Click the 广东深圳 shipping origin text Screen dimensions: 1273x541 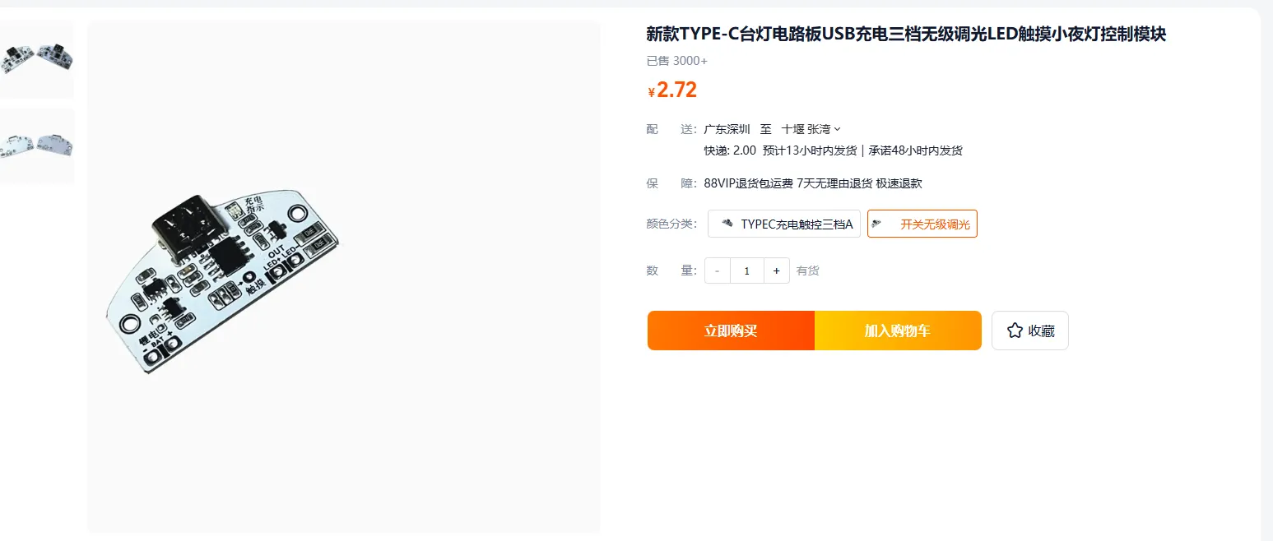click(x=727, y=129)
